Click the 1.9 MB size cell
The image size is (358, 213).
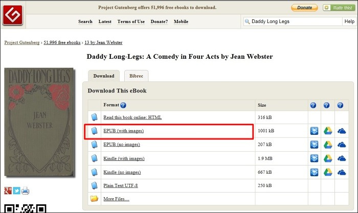[x=281, y=158]
